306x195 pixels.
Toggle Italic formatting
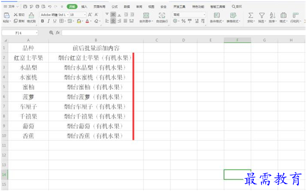[x=48, y=21]
